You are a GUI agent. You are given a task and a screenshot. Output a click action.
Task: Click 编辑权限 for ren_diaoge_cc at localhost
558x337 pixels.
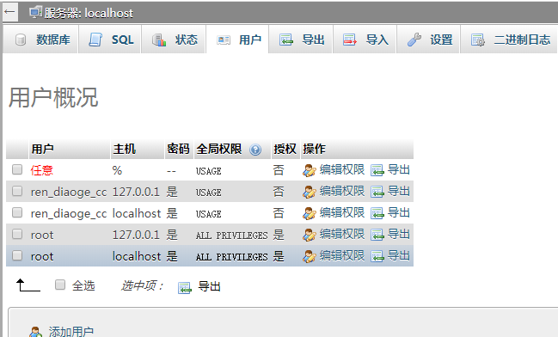(342, 213)
